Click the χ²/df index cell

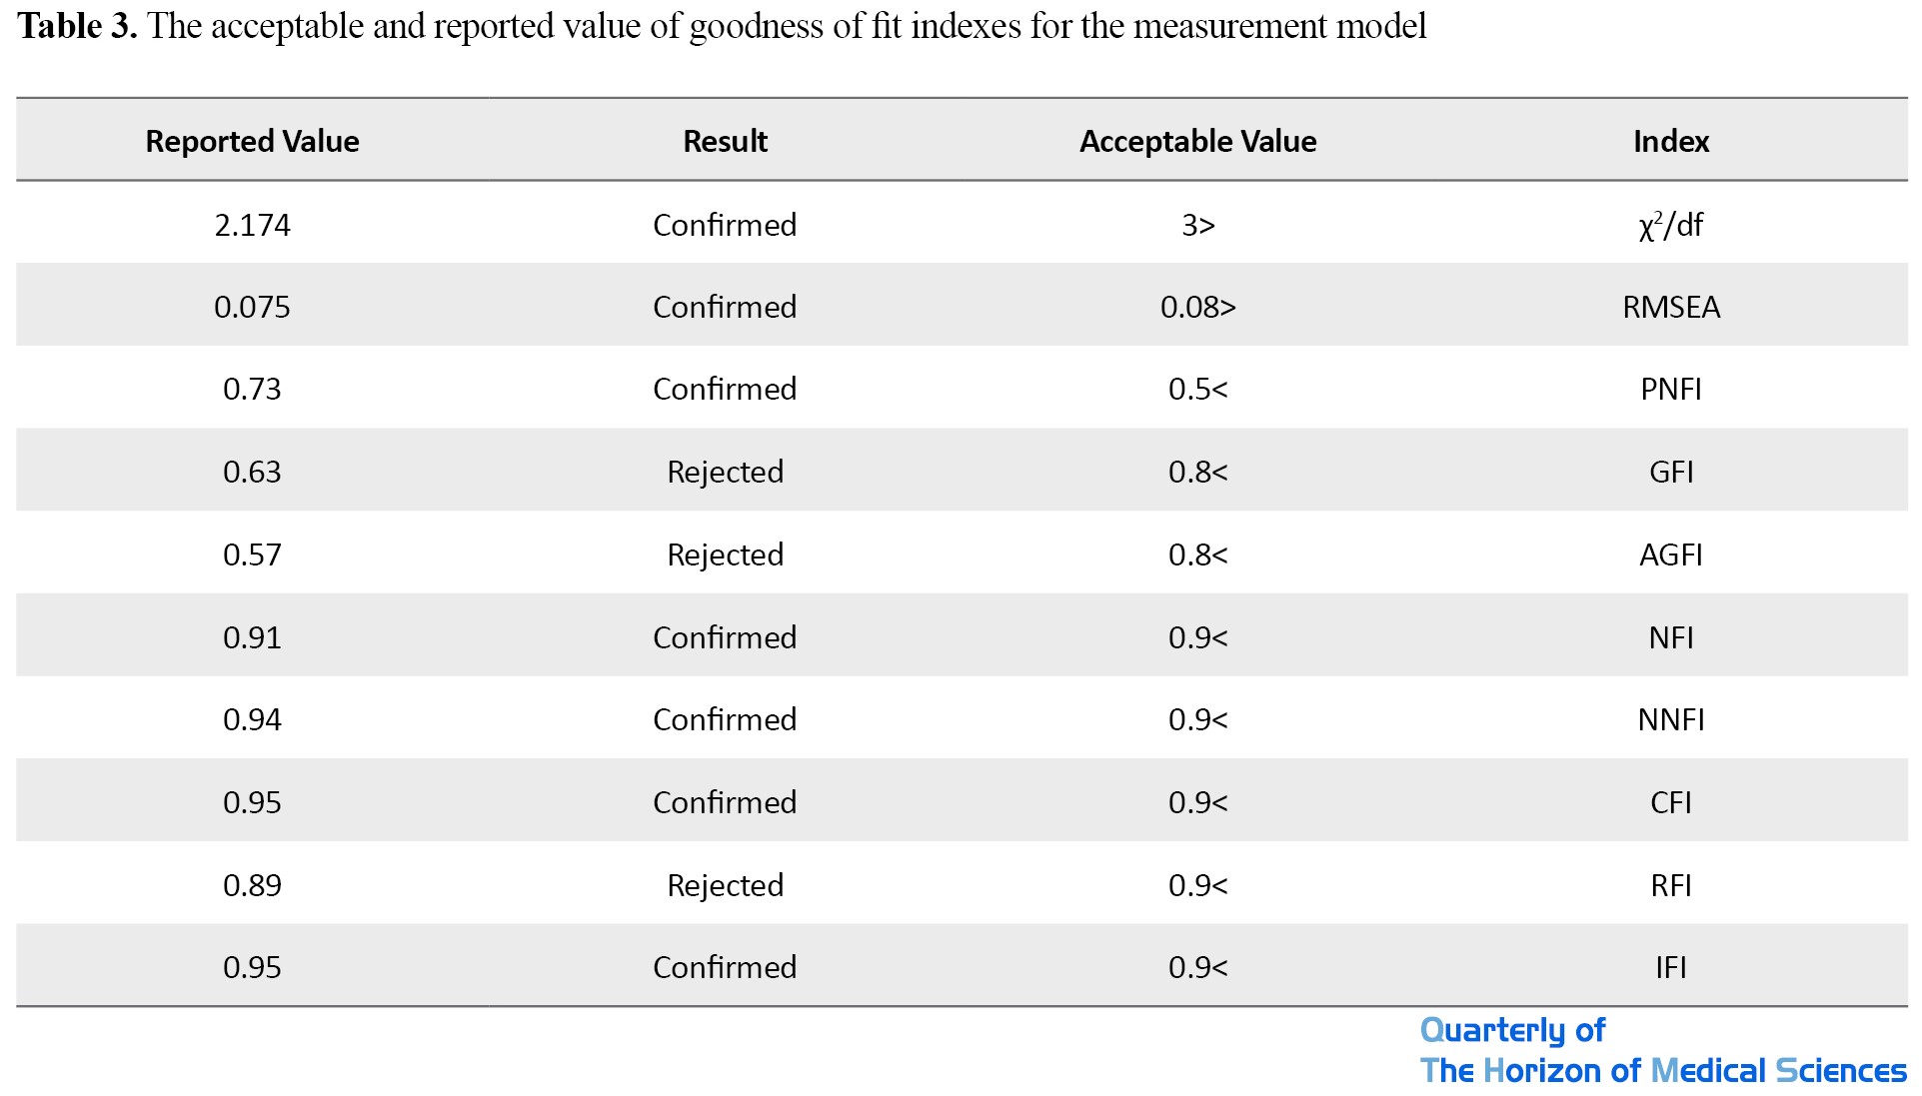(x=1671, y=225)
